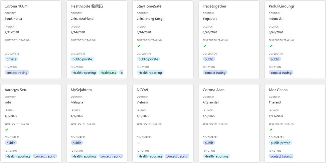Select the MySejahtera card title
The image size is (326, 163).
(81, 90)
